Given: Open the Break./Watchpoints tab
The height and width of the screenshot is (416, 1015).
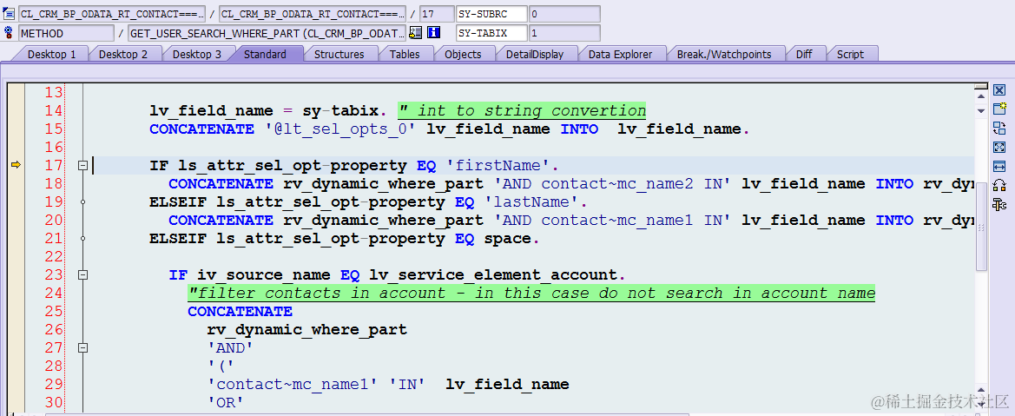Looking at the screenshot, I should coord(724,55).
